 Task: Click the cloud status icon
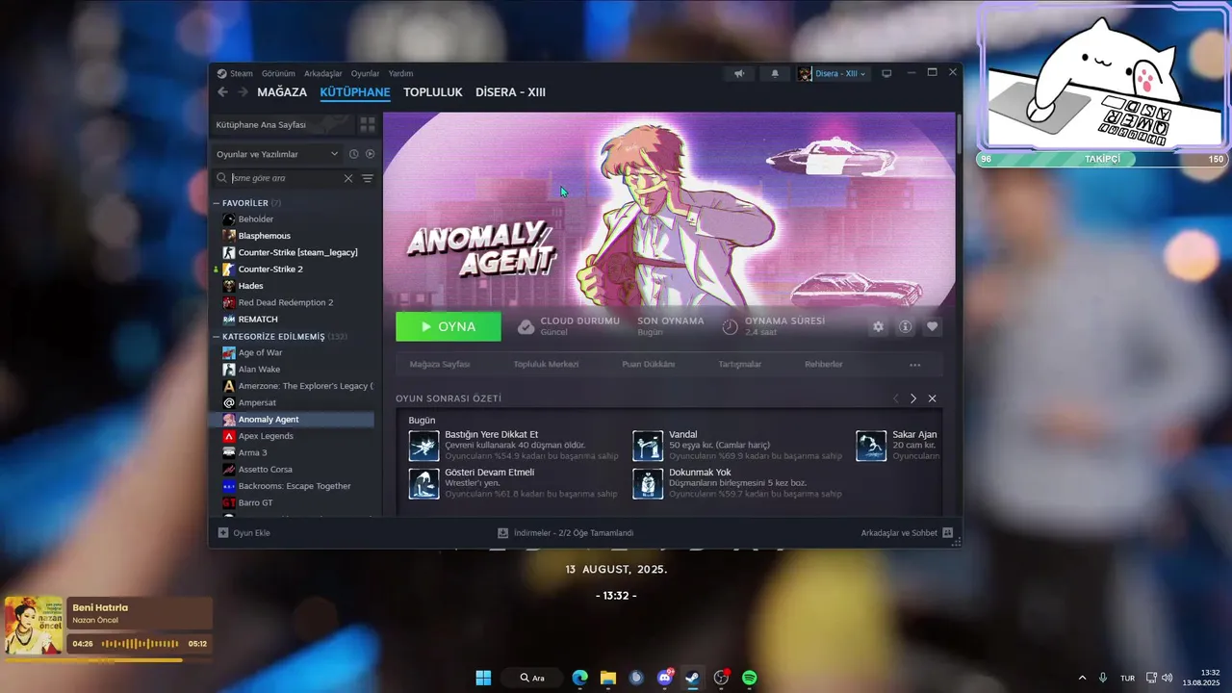[x=526, y=326]
